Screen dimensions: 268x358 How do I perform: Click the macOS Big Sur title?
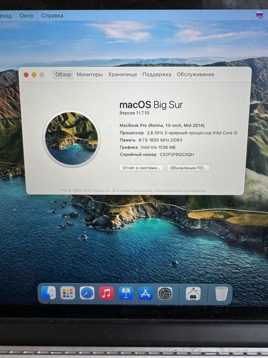[151, 105]
